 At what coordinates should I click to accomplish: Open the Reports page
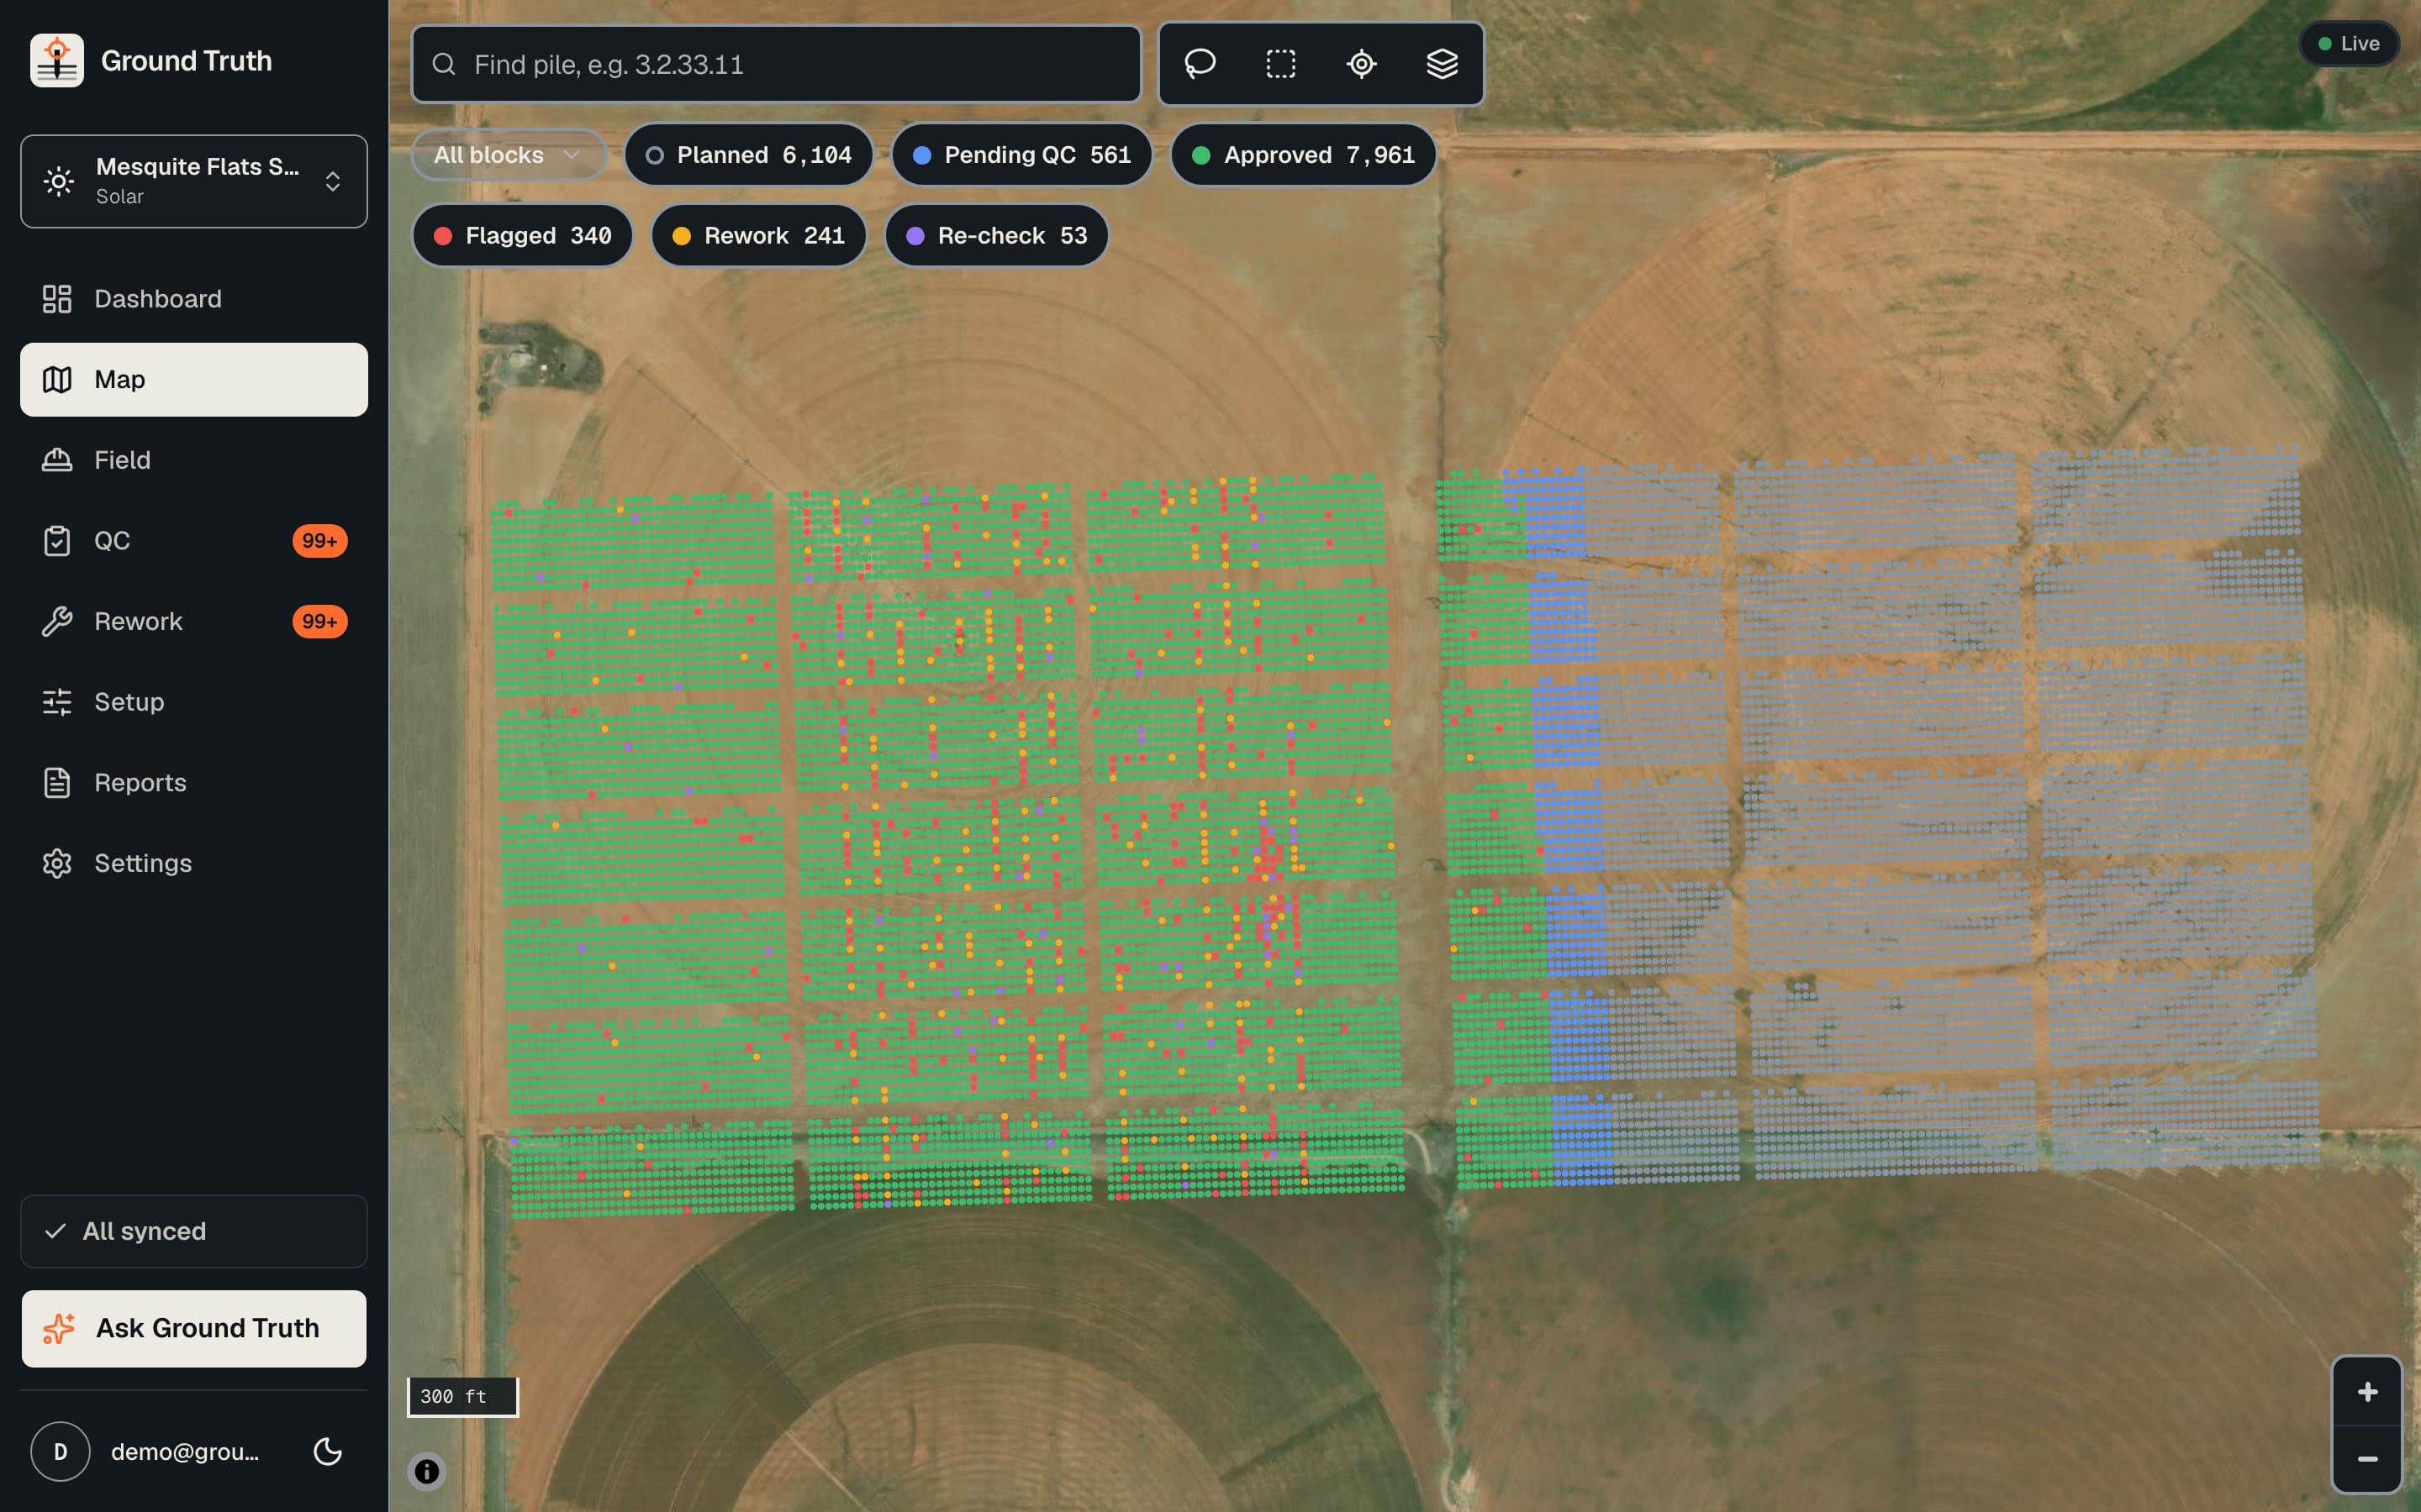point(194,783)
